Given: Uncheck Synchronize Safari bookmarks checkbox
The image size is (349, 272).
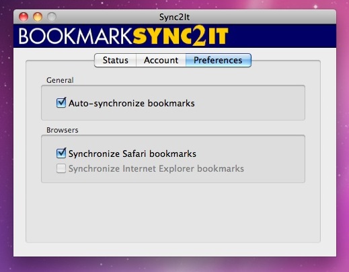Looking at the screenshot, I should 61,154.
